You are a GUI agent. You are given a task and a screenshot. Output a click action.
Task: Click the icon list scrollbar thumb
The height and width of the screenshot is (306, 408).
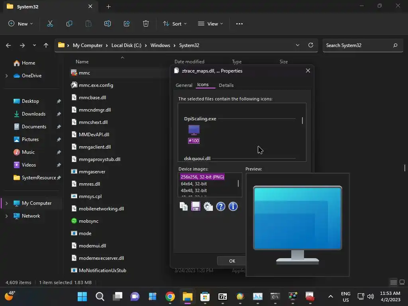coord(302,120)
